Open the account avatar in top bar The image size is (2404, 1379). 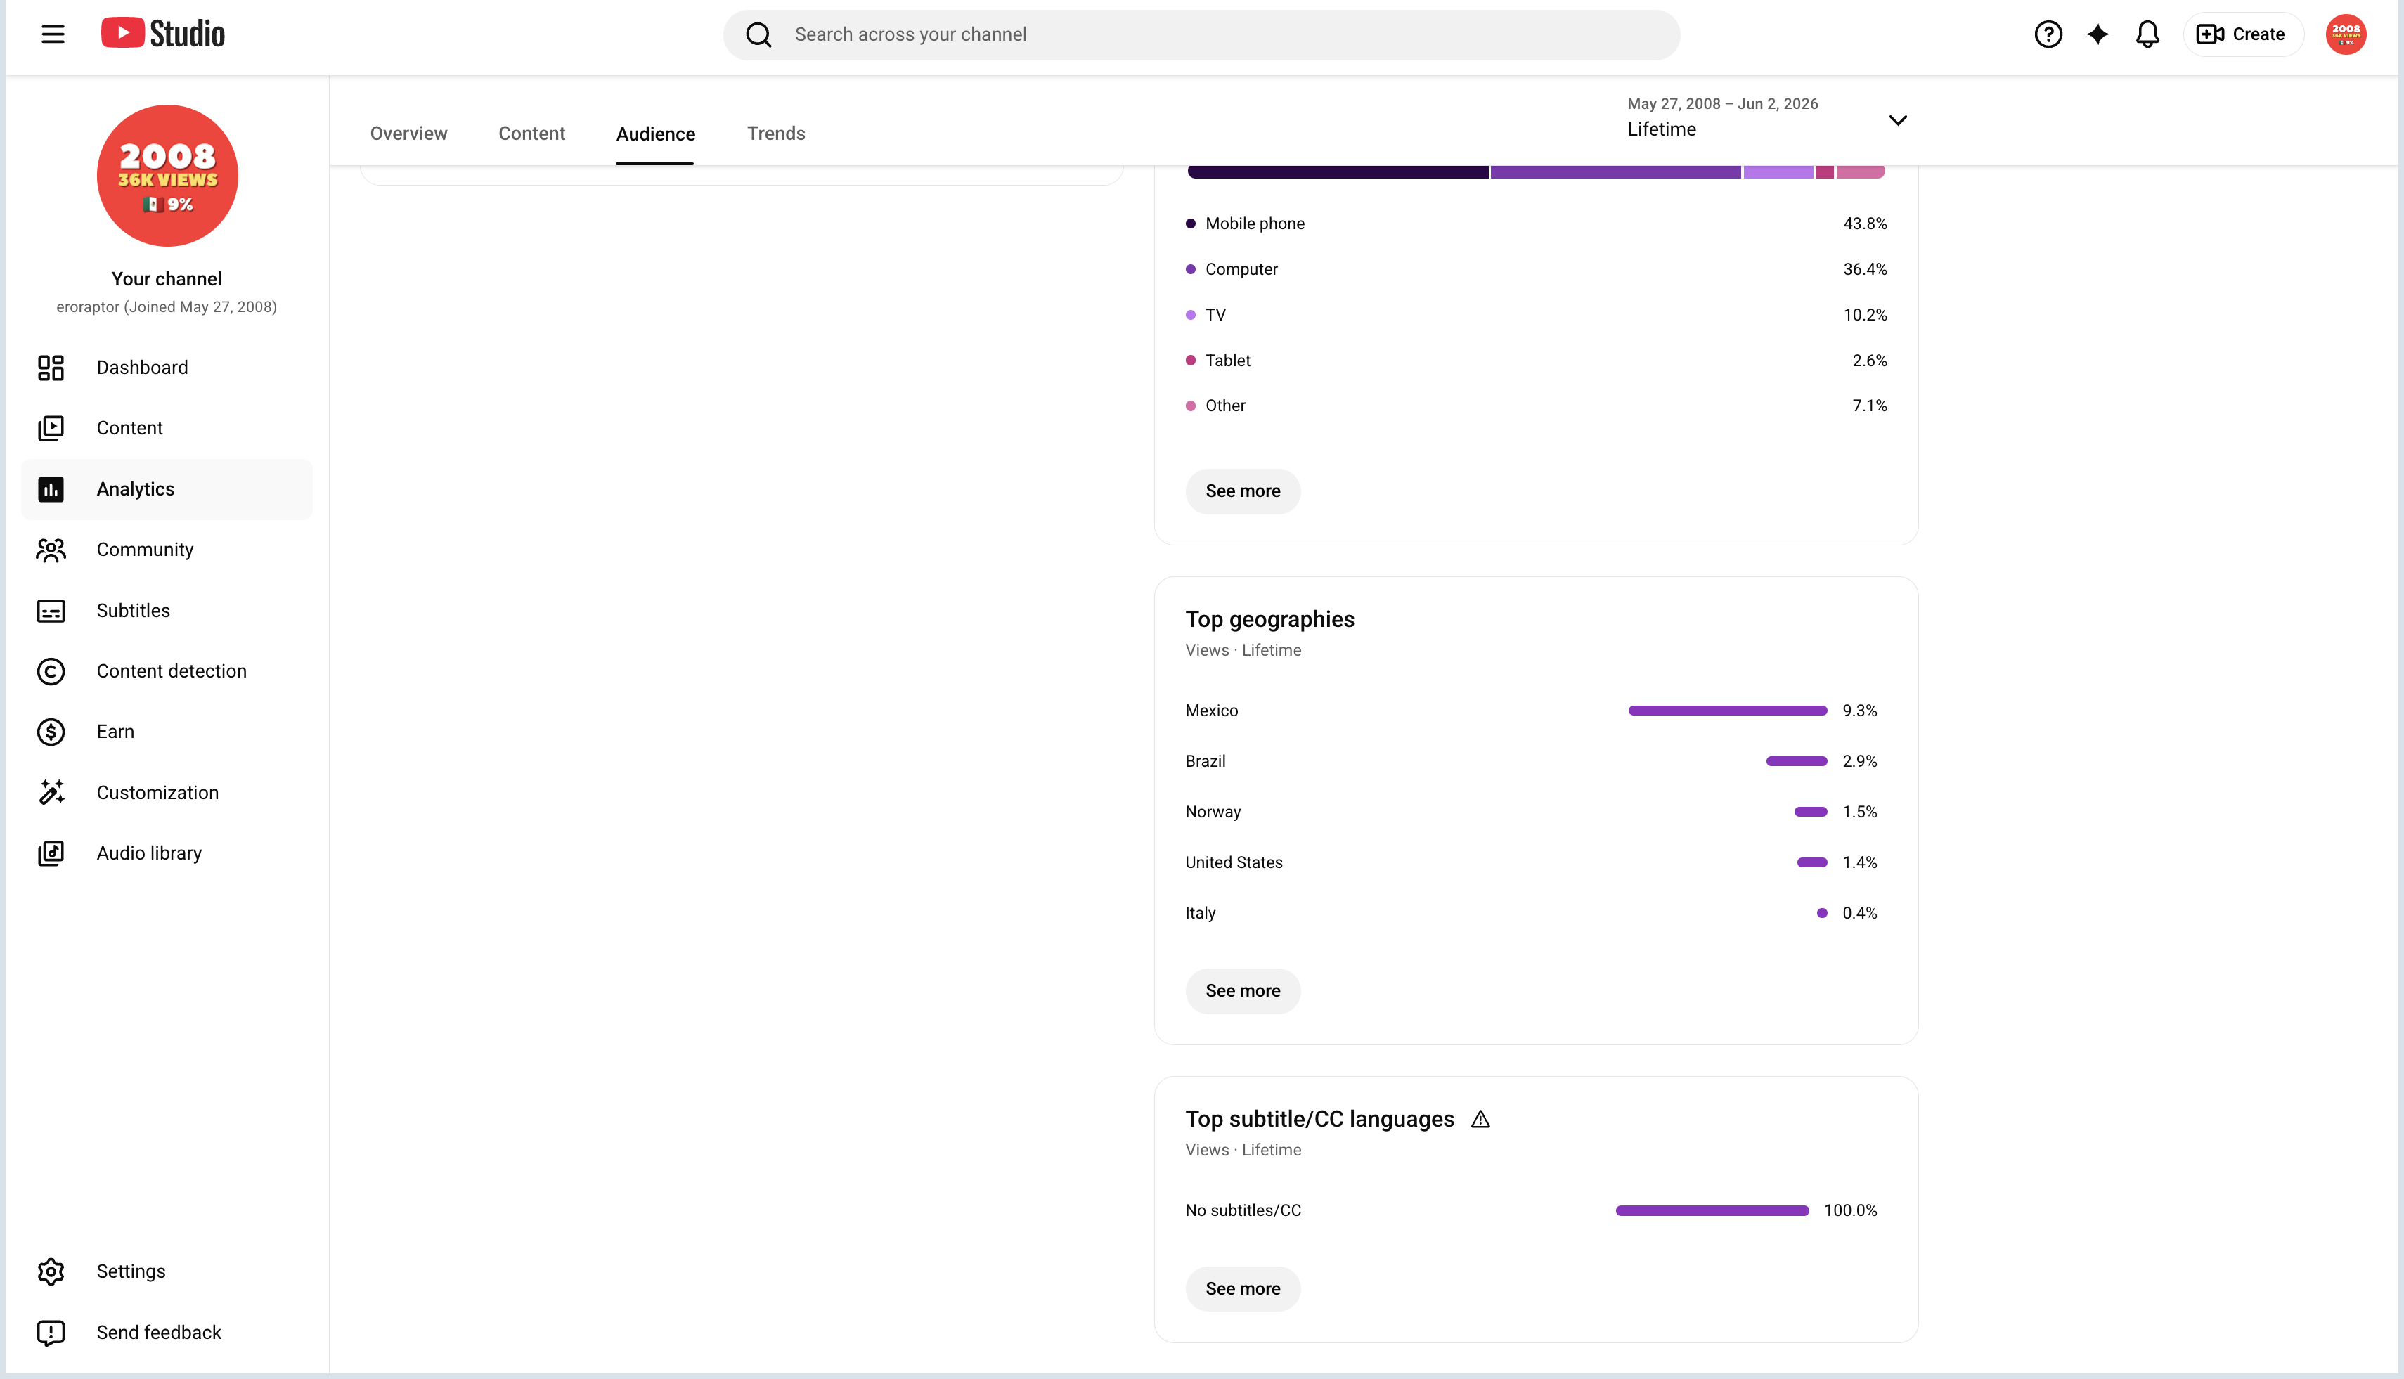[x=2345, y=35]
